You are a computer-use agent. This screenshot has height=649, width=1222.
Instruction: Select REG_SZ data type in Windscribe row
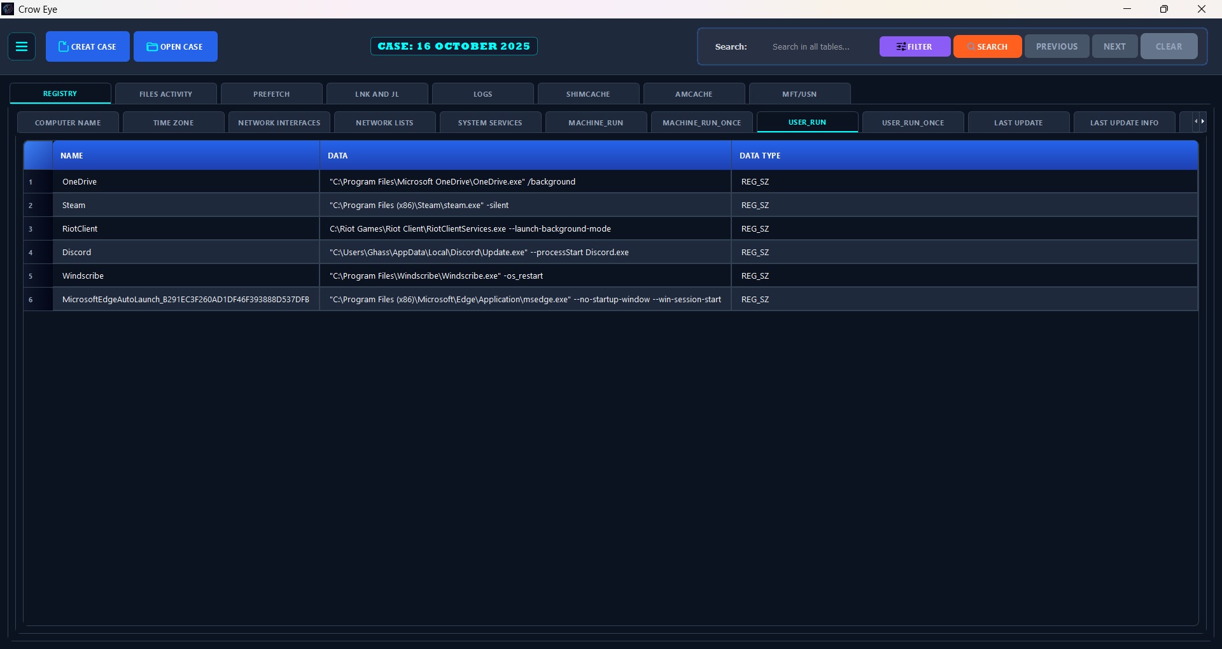click(965, 276)
